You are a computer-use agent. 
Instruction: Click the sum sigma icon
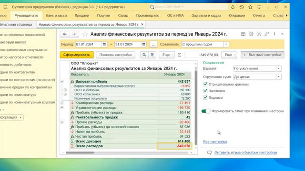point(179,55)
